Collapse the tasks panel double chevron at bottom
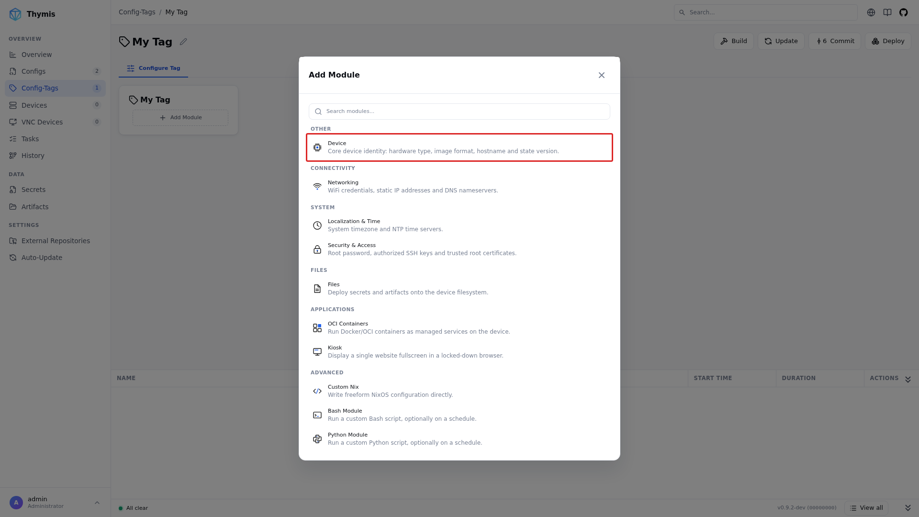This screenshot has width=919, height=517. pos(908,508)
